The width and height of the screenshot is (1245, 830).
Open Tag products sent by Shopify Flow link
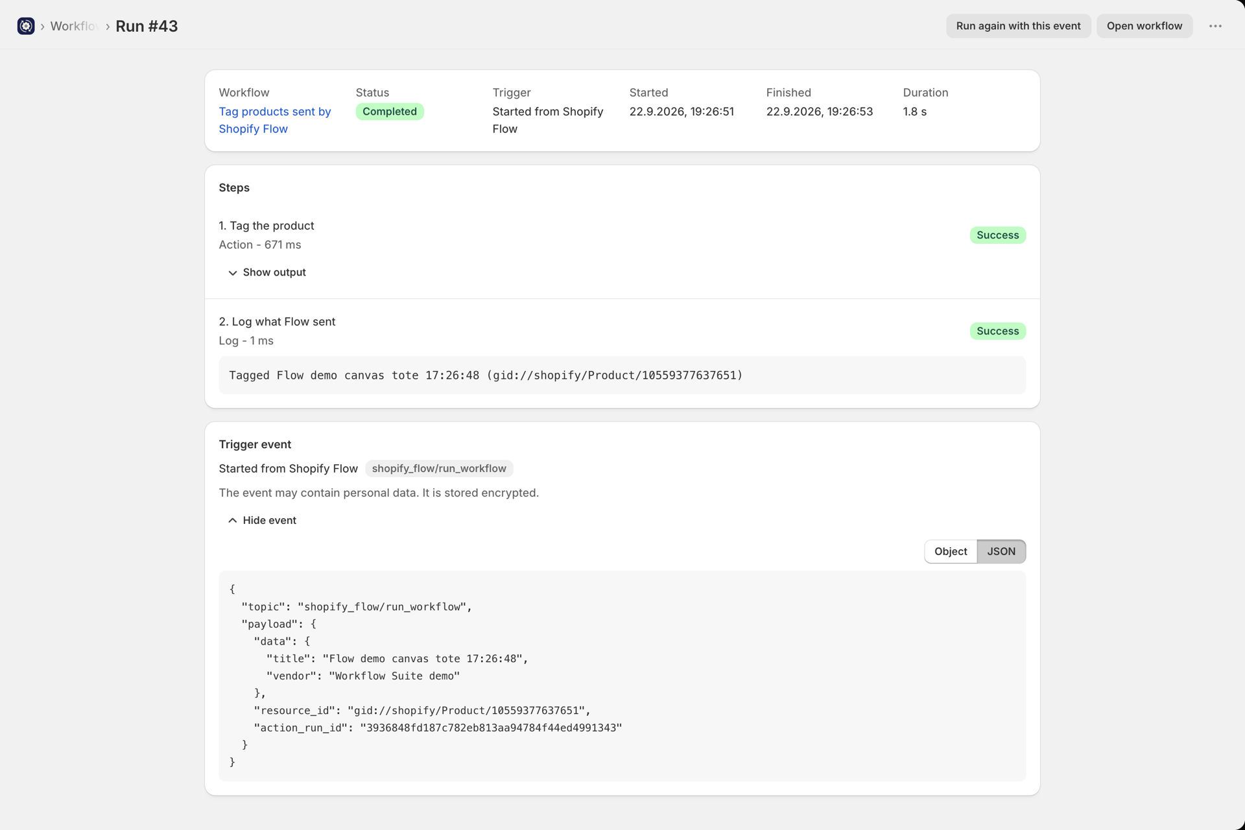tap(275, 120)
